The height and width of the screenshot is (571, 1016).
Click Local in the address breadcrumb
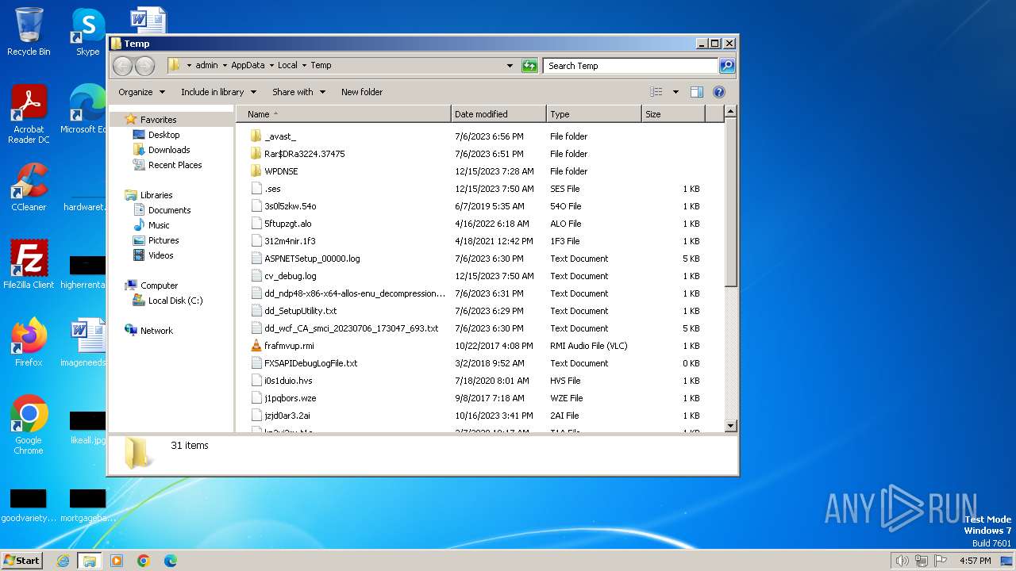pyautogui.click(x=287, y=66)
